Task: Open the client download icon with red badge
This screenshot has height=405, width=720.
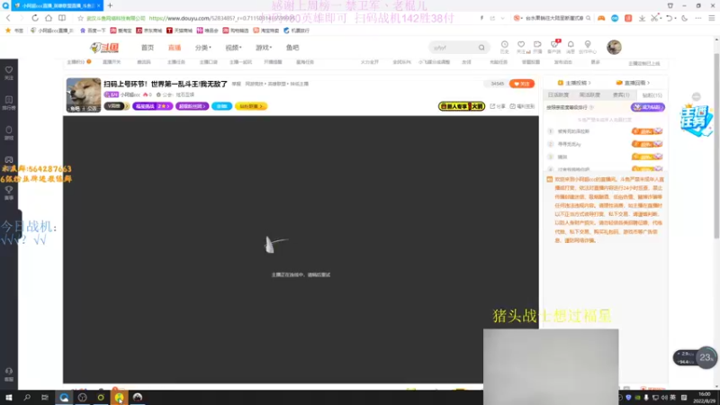Action: click(554, 44)
